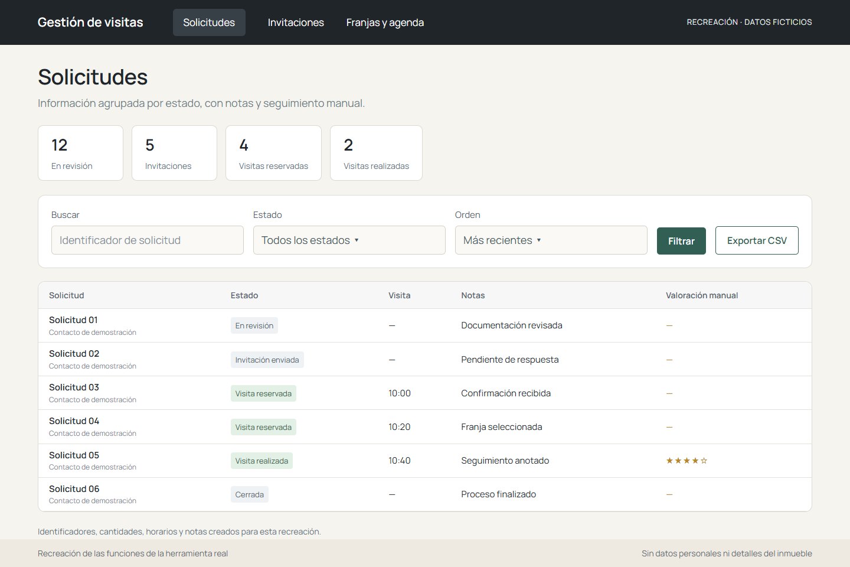Select the Solicitud 01 row title
850x567 pixels.
point(73,320)
